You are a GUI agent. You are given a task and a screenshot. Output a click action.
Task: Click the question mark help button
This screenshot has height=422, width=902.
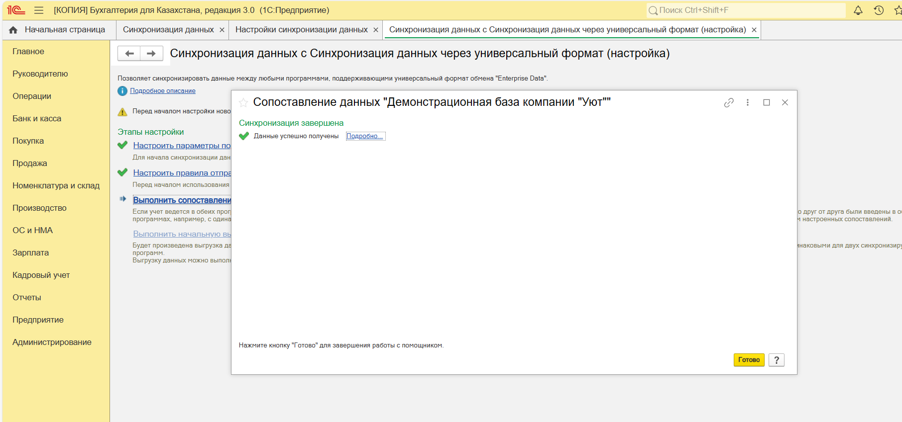777,360
